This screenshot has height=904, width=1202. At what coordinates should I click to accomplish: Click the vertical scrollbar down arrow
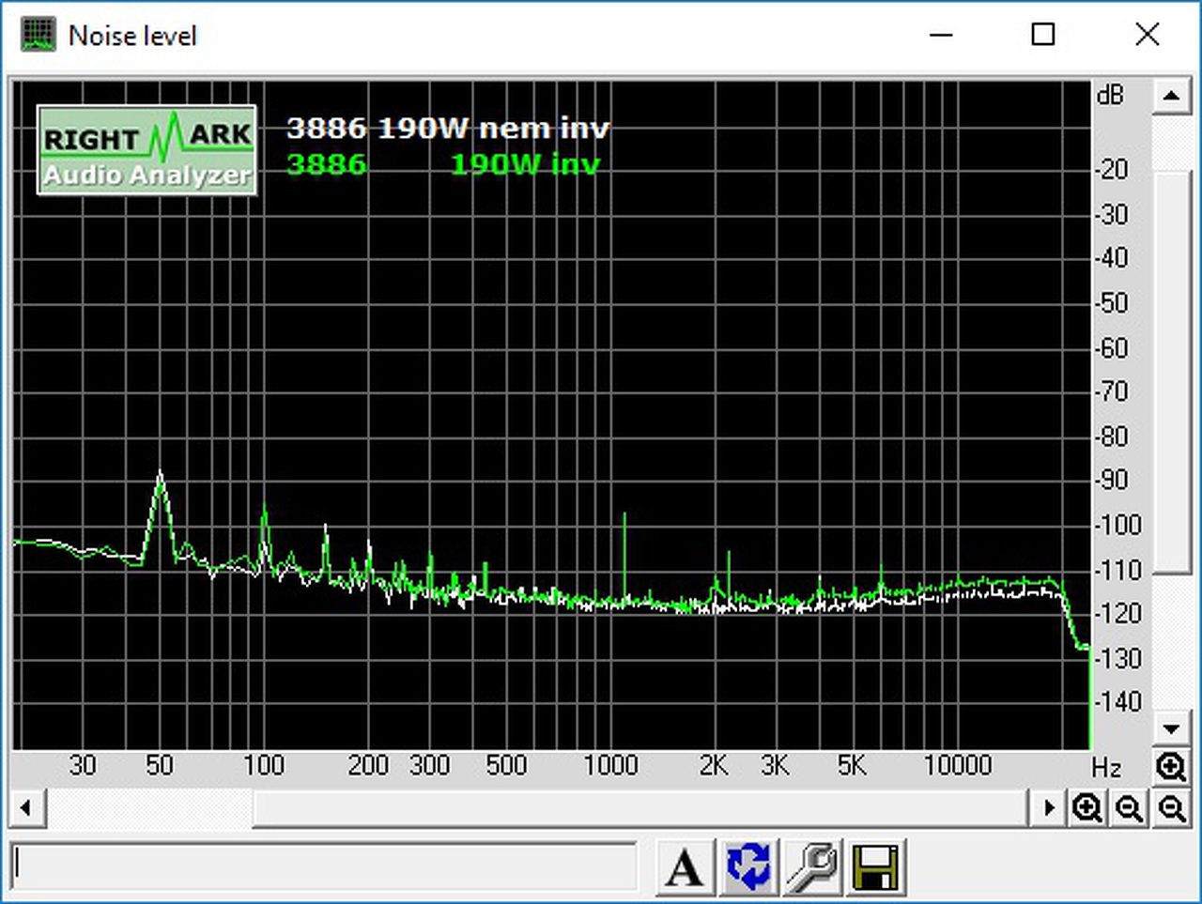pyautogui.click(x=1171, y=728)
